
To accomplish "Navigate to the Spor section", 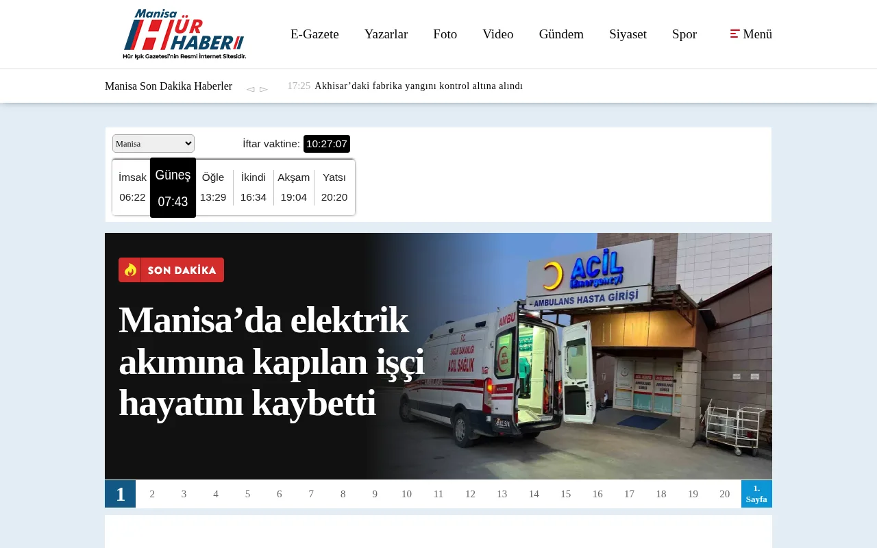I will point(684,34).
